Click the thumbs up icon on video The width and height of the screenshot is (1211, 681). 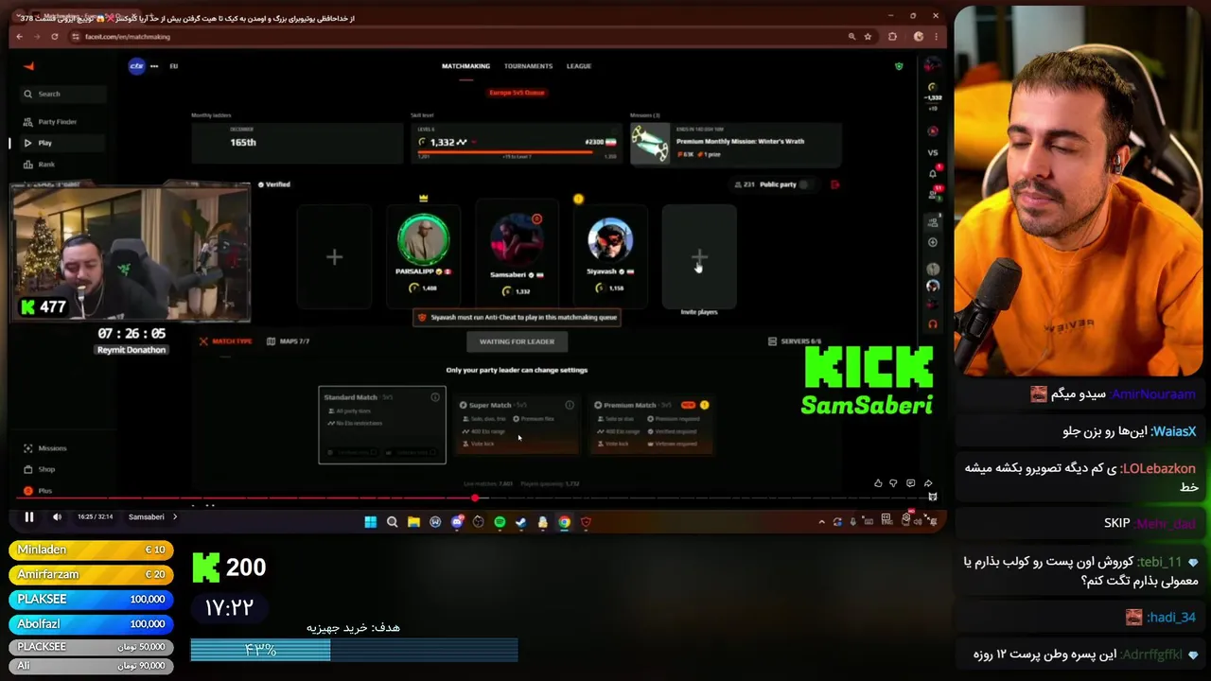[878, 483]
